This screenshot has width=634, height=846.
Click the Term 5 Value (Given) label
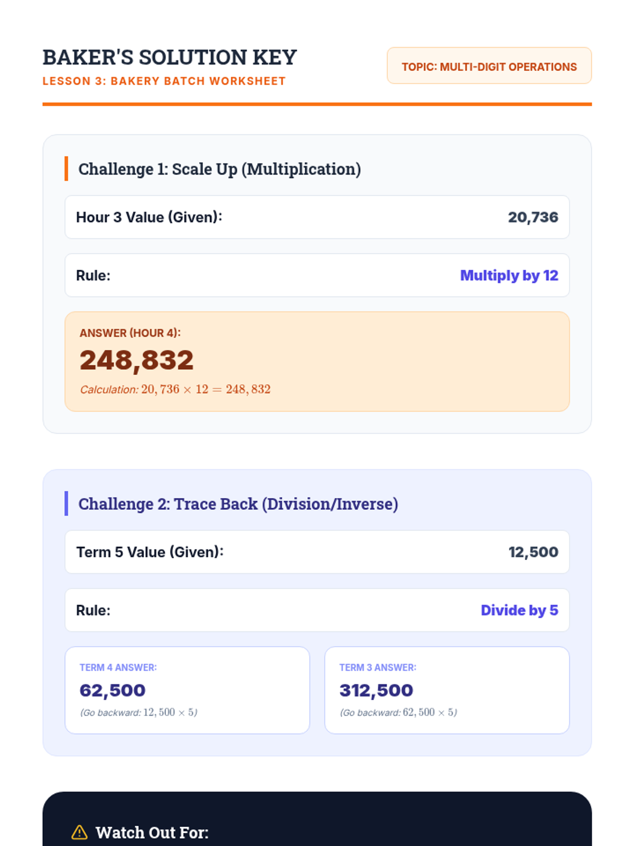[150, 552]
